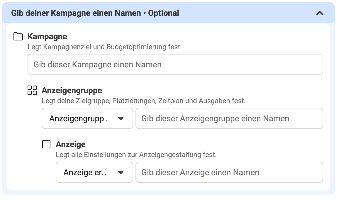Screen dimensions: 339x201
Task: Click the Anzeigengruppe grid icon
Action: pyautogui.click(x=32, y=90)
